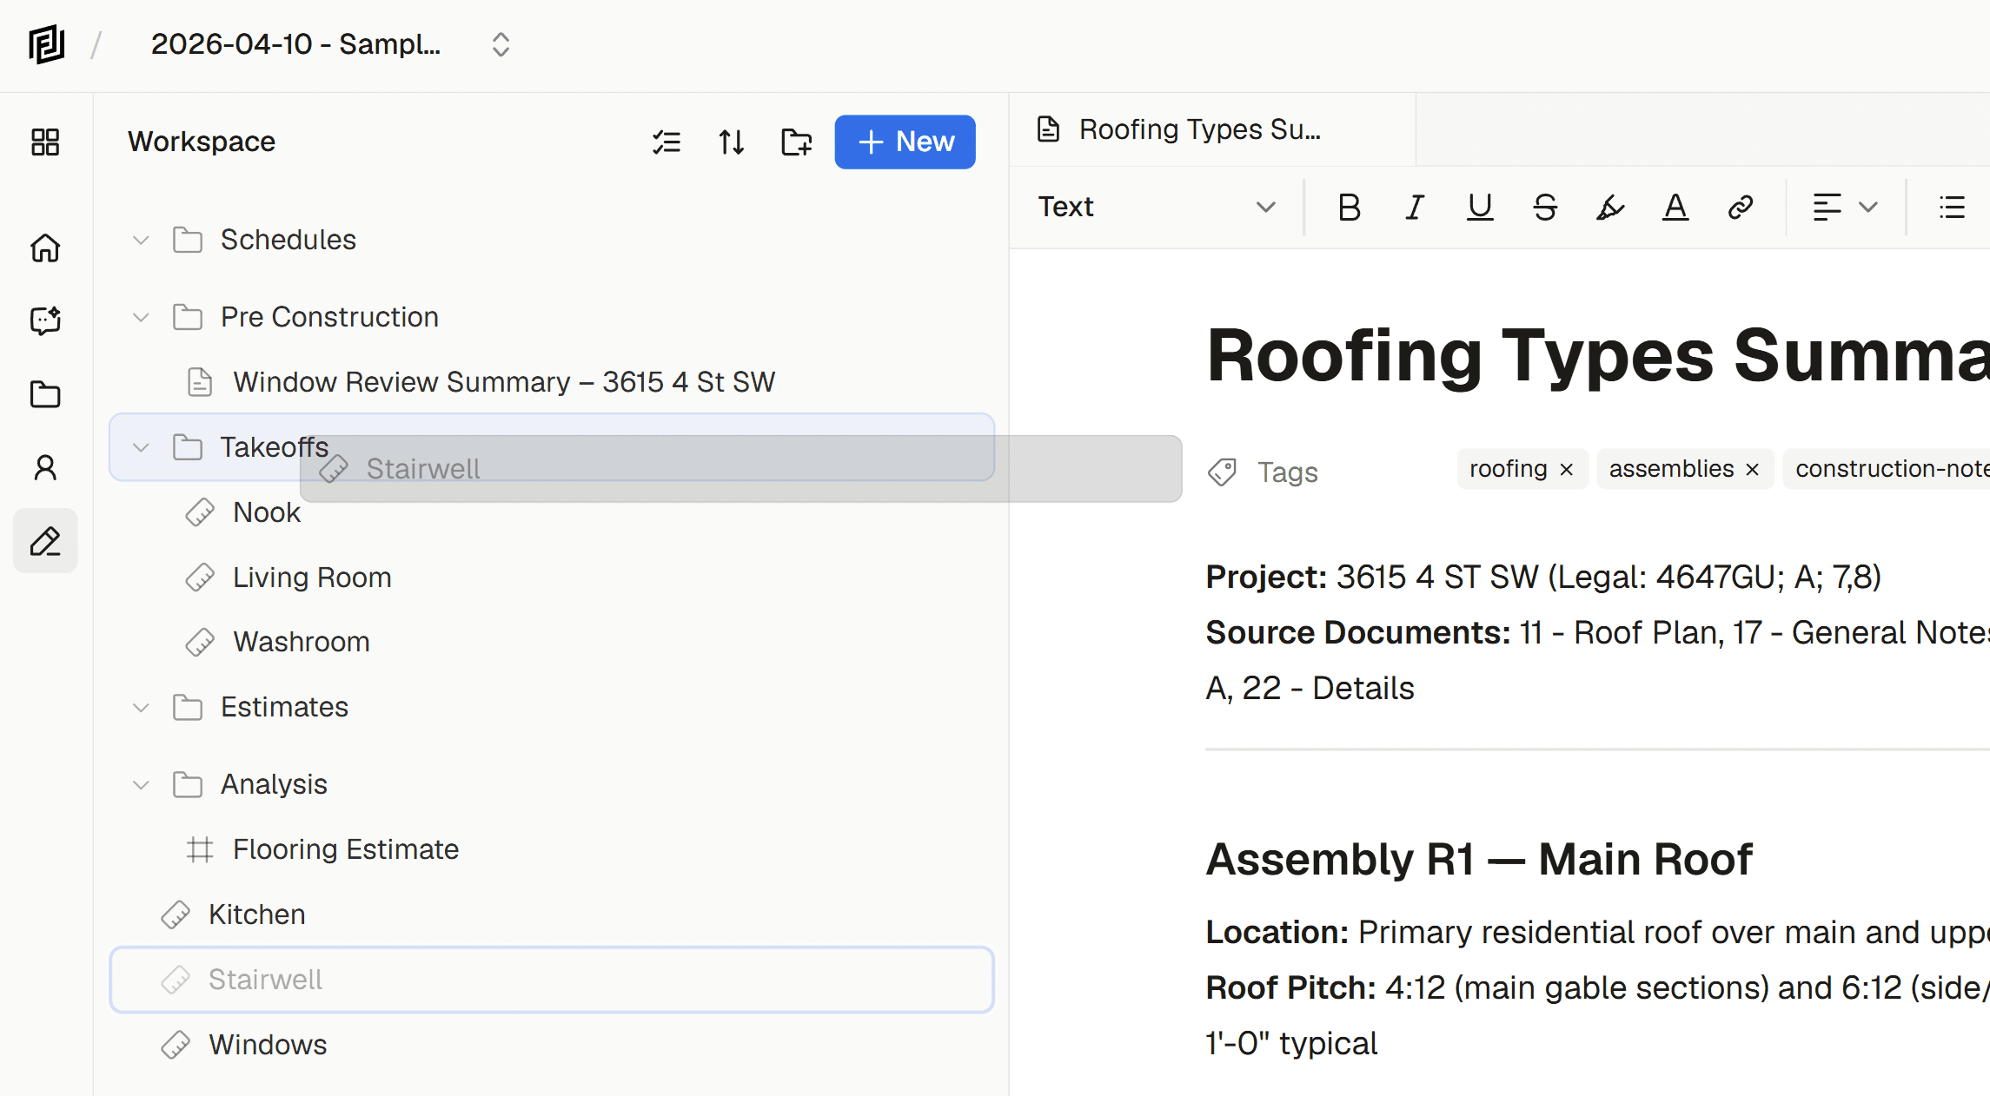Click the sort arrows icon
The width and height of the screenshot is (1990, 1096).
tap(731, 142)
